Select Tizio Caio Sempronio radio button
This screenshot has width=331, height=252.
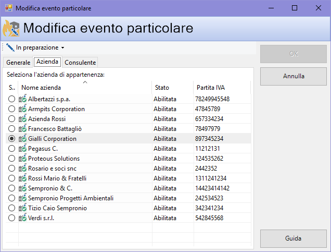[x=11, y=208]
